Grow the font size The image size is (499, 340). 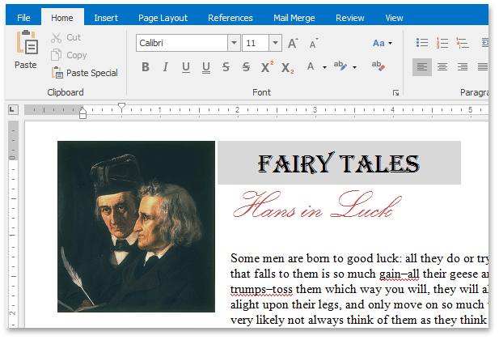click(x=293, y=43)
